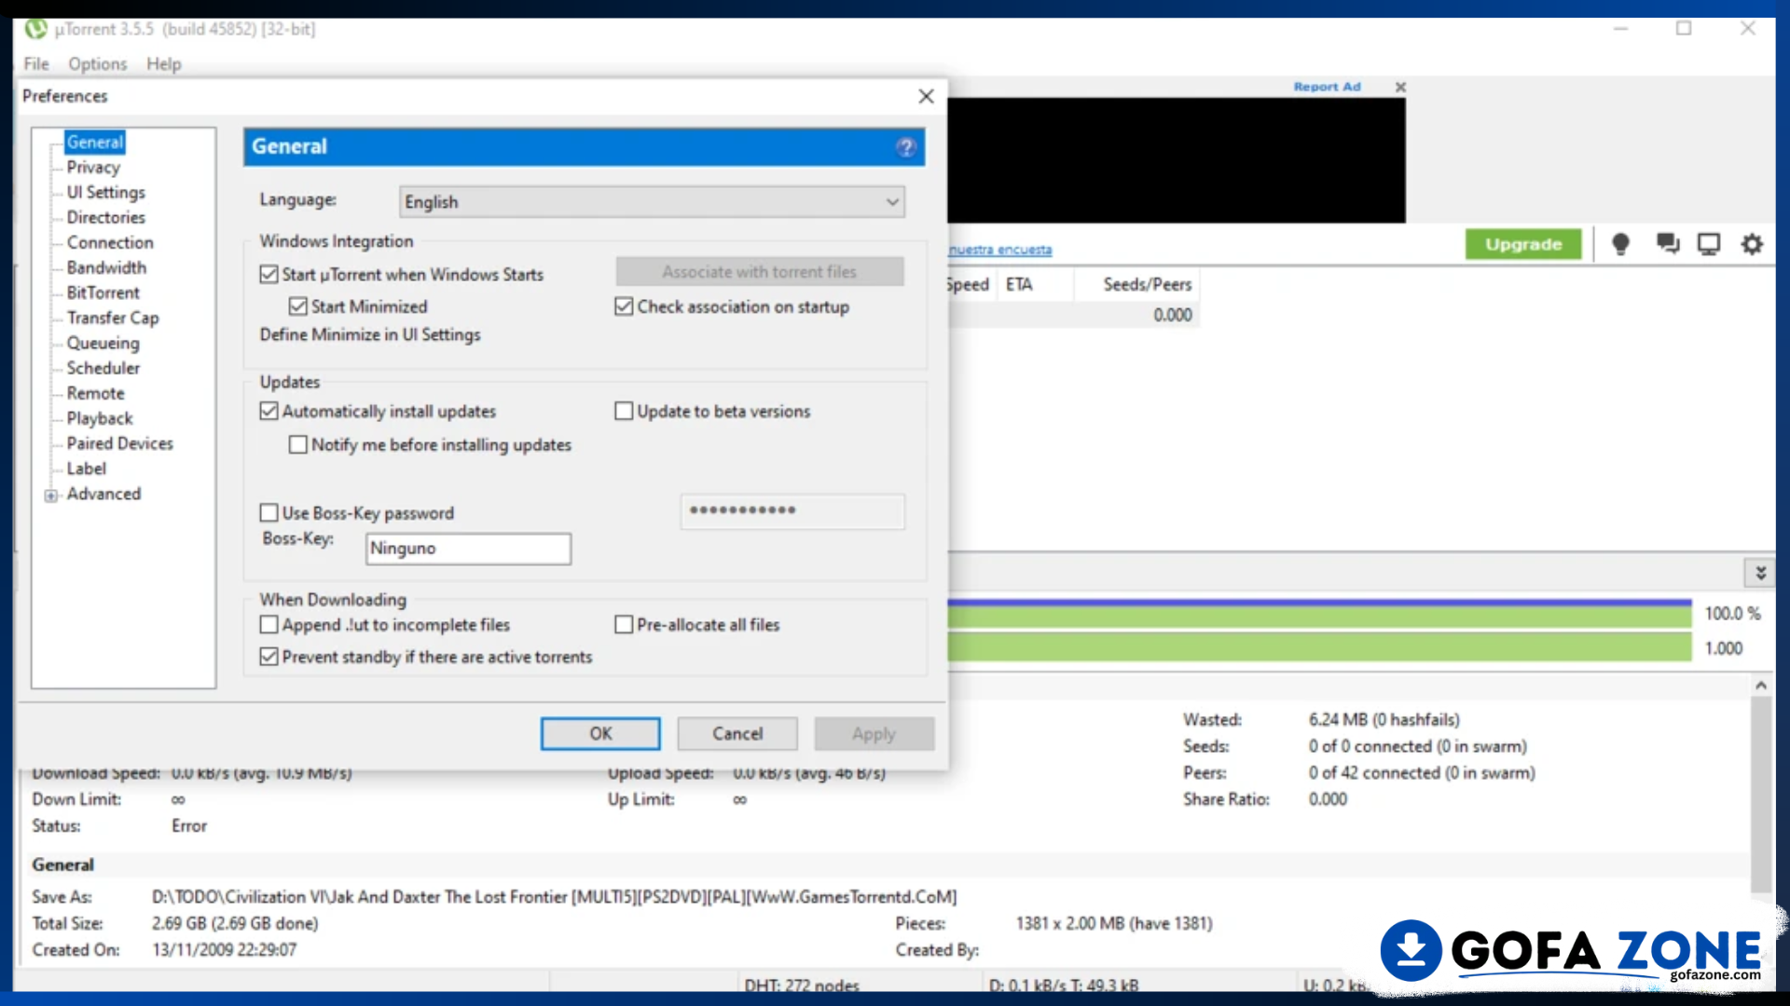
Task: Click the boss-key password field
Action: 792,511
